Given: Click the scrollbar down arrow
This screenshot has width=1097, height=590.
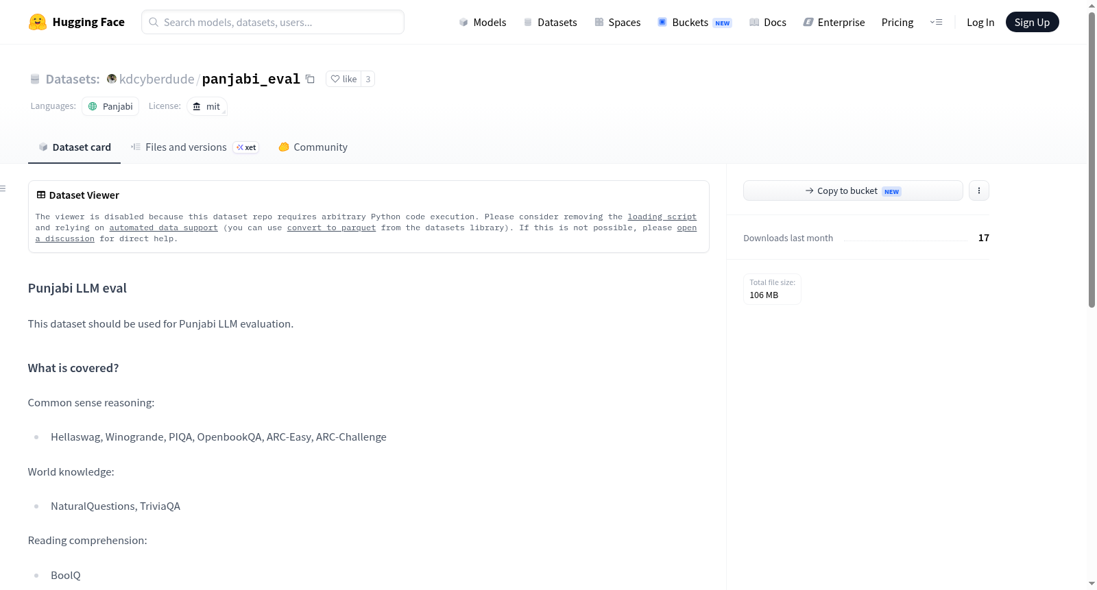Looking at the screenshot, I should pyautogui.click(x=1092, y=584).
